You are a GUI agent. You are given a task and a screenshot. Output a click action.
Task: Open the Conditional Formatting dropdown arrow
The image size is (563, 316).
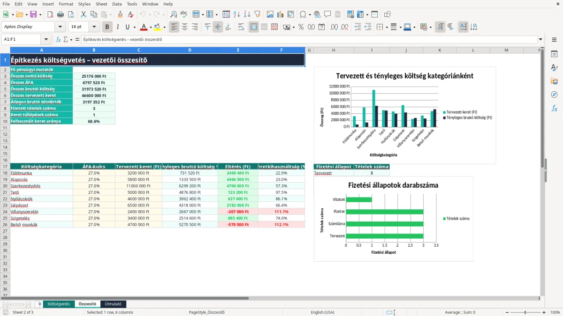430,27
